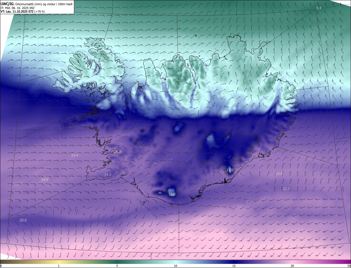Click the 11.9 value label on the glacier

pos(230,170)
